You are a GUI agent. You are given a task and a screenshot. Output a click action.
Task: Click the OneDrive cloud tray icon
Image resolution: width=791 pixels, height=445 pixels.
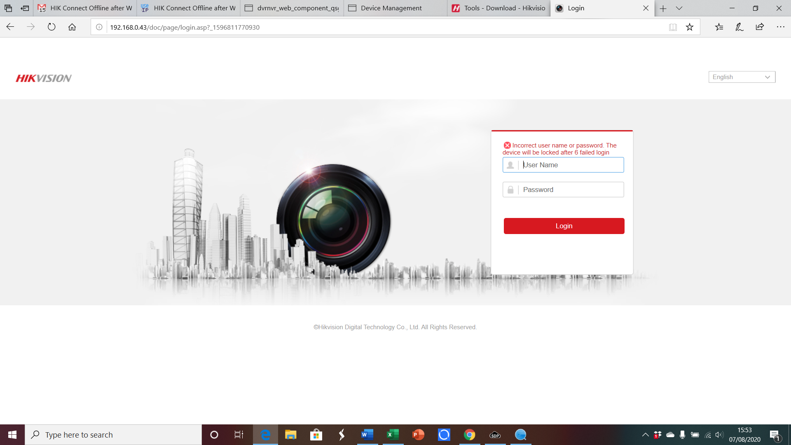pyautogui.click(x=670, y=435)
